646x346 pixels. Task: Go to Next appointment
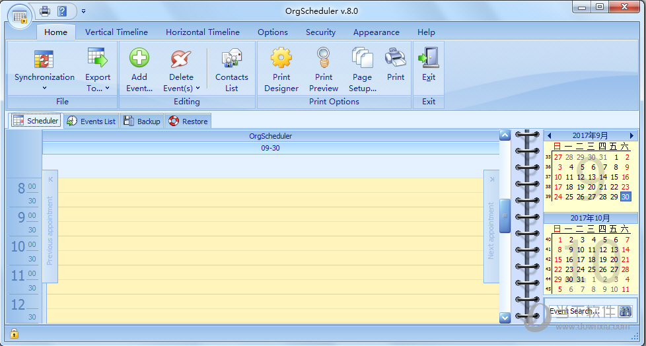[491, 226]
